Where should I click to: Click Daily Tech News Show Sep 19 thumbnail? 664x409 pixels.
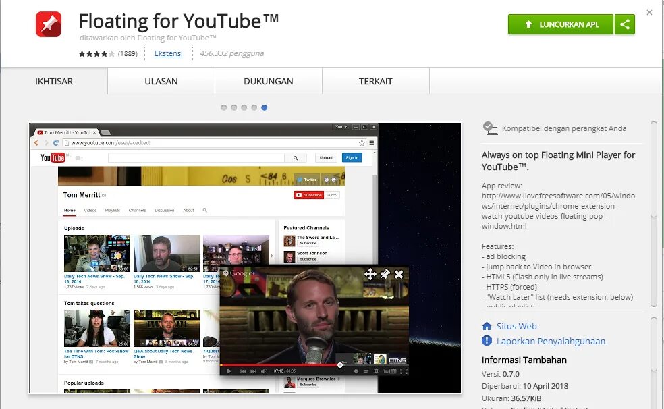pyautogui.click(x=97, y=253)
